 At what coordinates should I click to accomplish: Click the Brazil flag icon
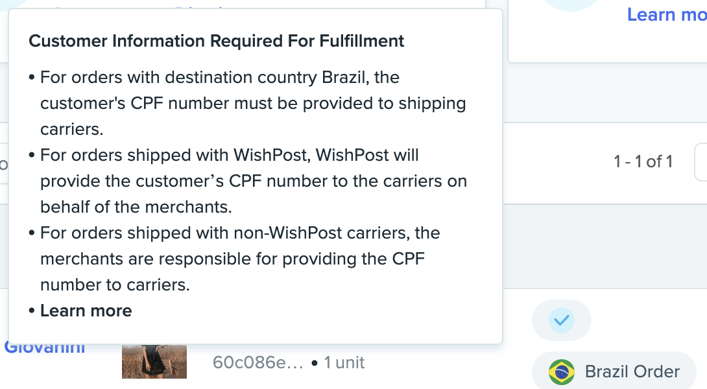(x=561, y=372)
